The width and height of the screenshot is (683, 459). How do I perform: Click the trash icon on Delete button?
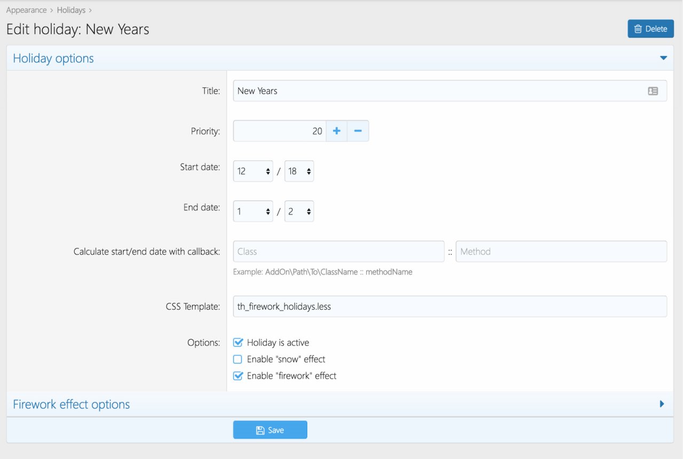(x=638, y=29)
